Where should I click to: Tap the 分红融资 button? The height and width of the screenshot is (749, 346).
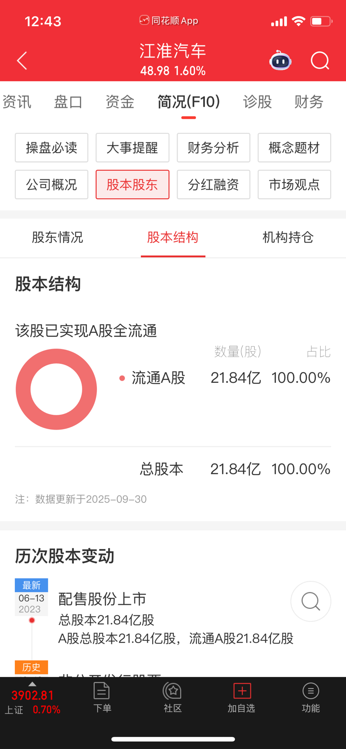click(213, 185)
